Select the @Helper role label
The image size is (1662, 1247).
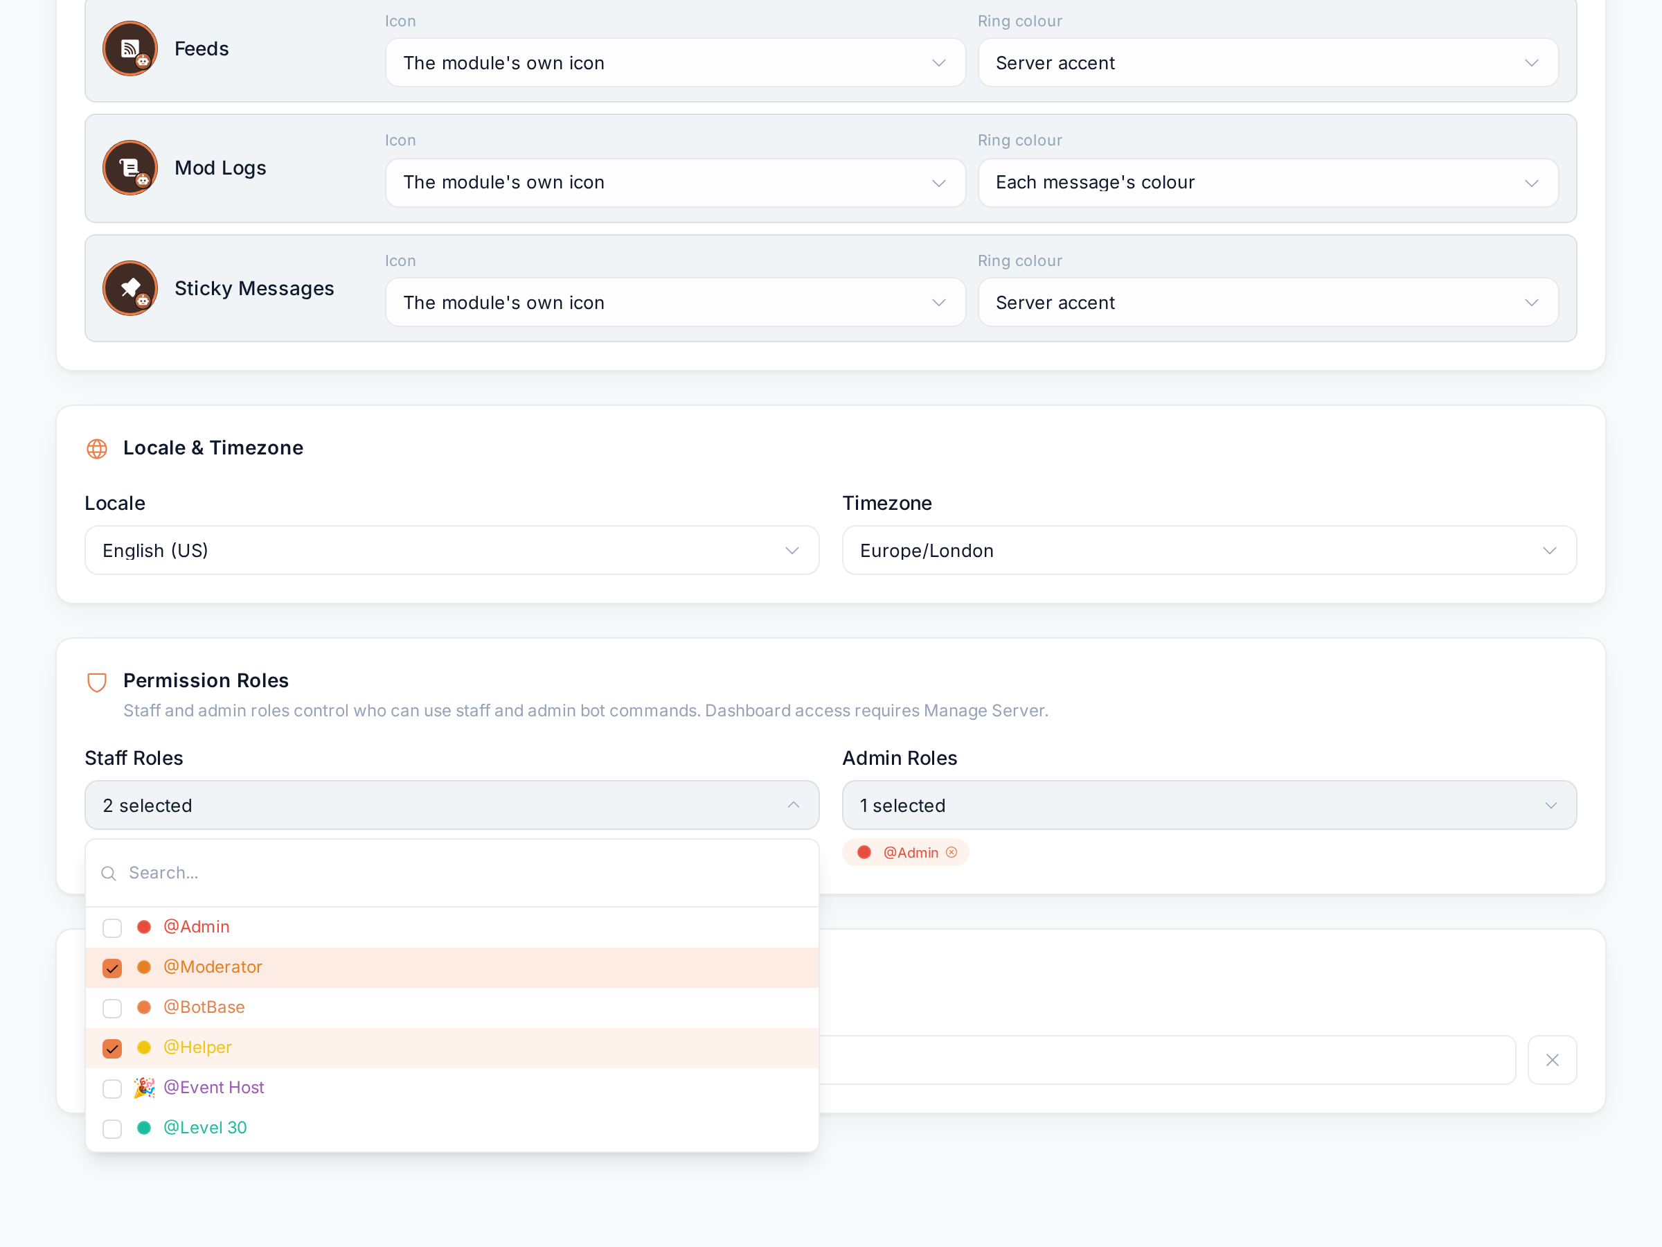pyautogui.click(x=197, y=1047)
